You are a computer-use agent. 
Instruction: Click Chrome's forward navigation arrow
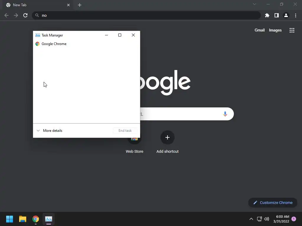click(x=16, y=15)
